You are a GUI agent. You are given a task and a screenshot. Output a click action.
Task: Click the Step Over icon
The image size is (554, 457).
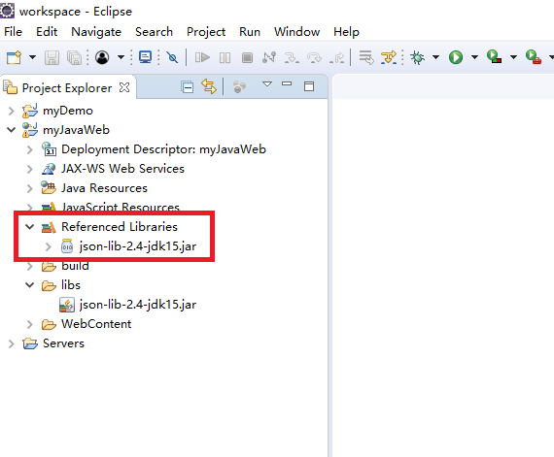click(x=314, y=58)
